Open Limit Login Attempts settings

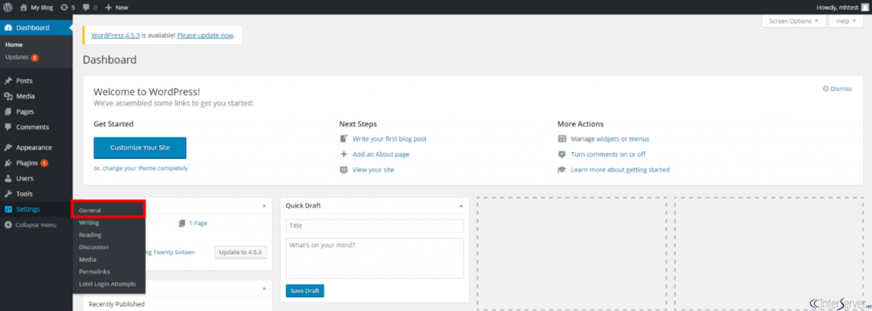[x=108, y=284]
